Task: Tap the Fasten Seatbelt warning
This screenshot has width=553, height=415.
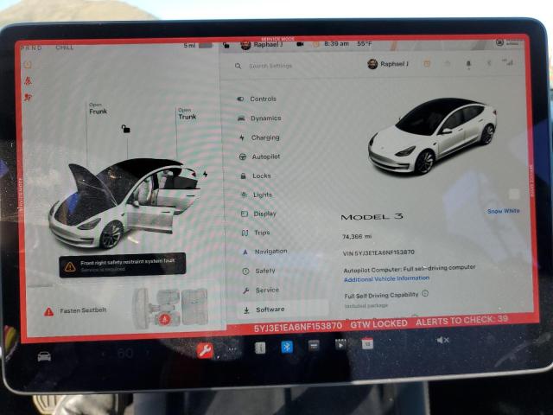Action: pos(75,311)
